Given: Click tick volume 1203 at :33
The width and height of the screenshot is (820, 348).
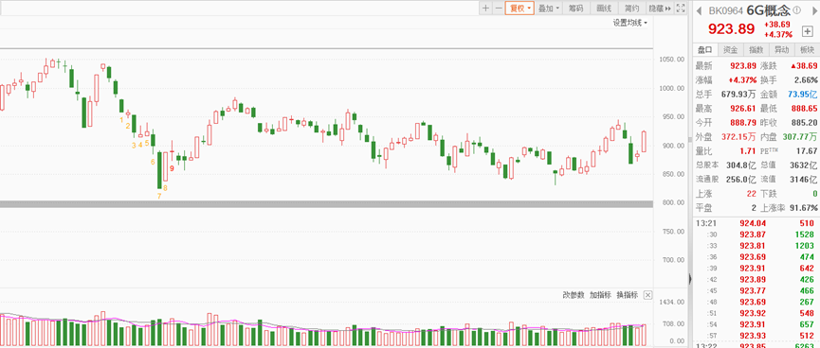Looking at the screenshot, I should (x=804, y=246).
